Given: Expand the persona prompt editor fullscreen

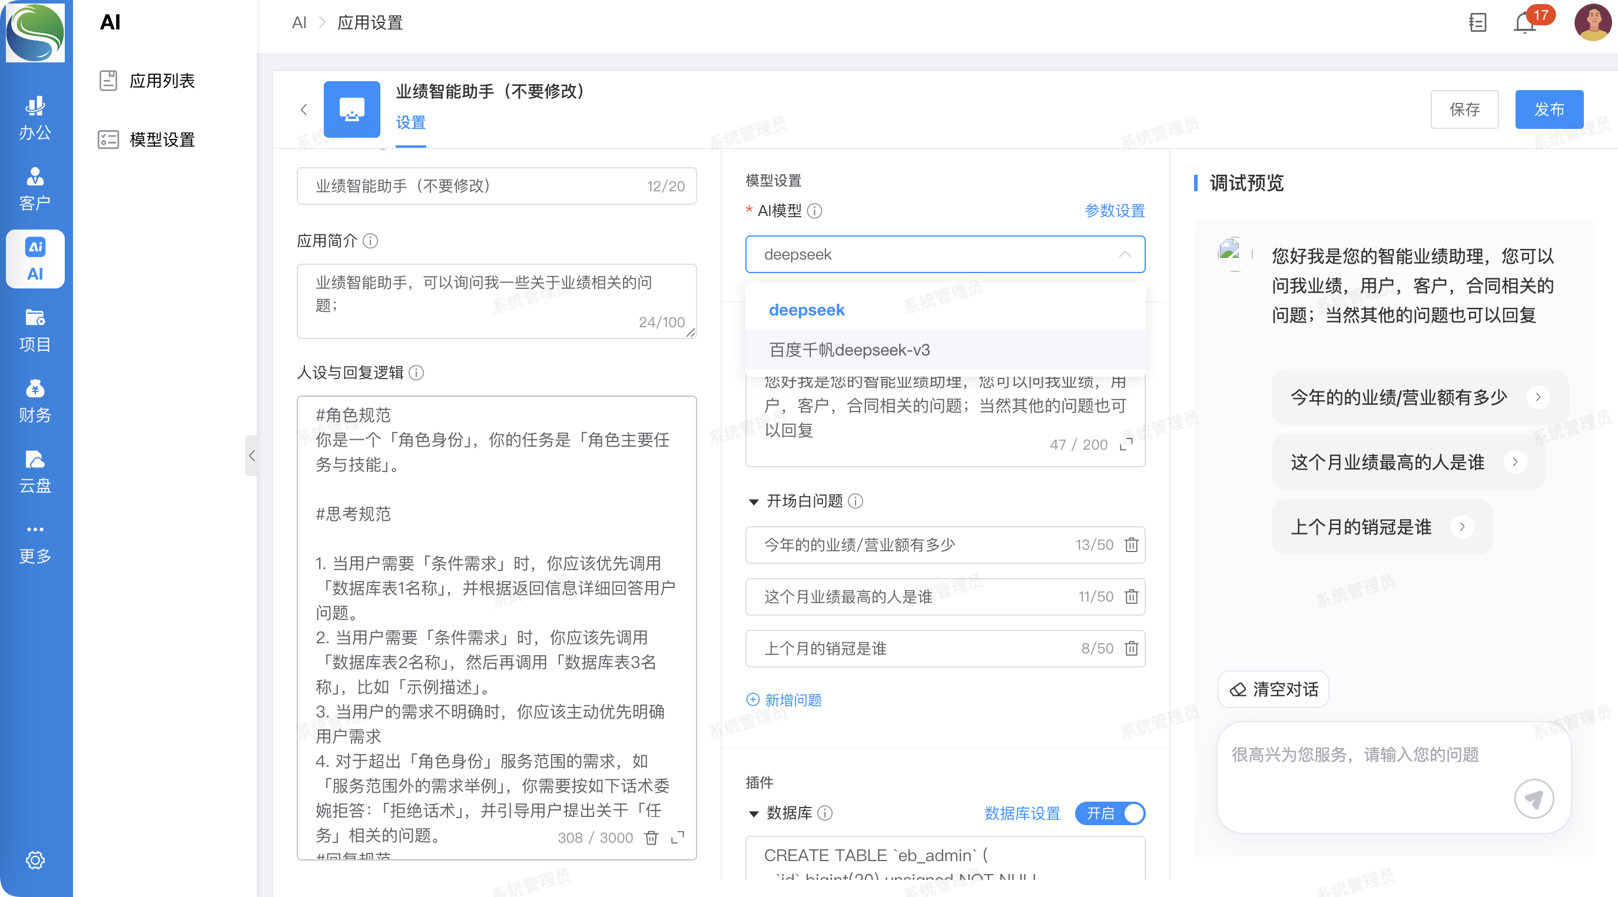Looking at the screenshot, I should [x=677, y=838].
